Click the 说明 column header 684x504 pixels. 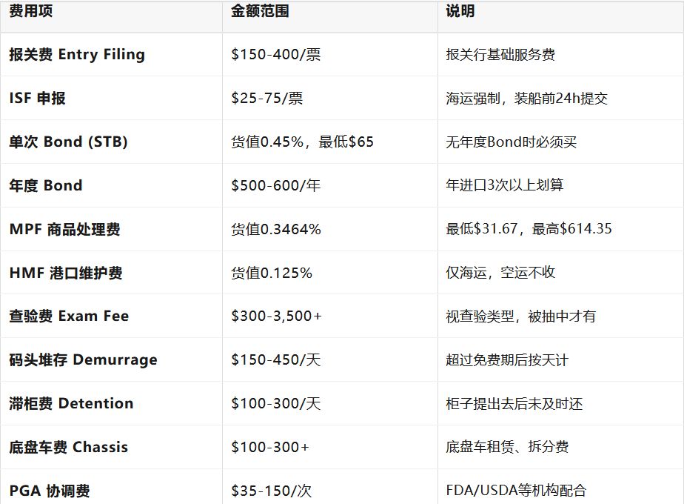click(460, 11)
